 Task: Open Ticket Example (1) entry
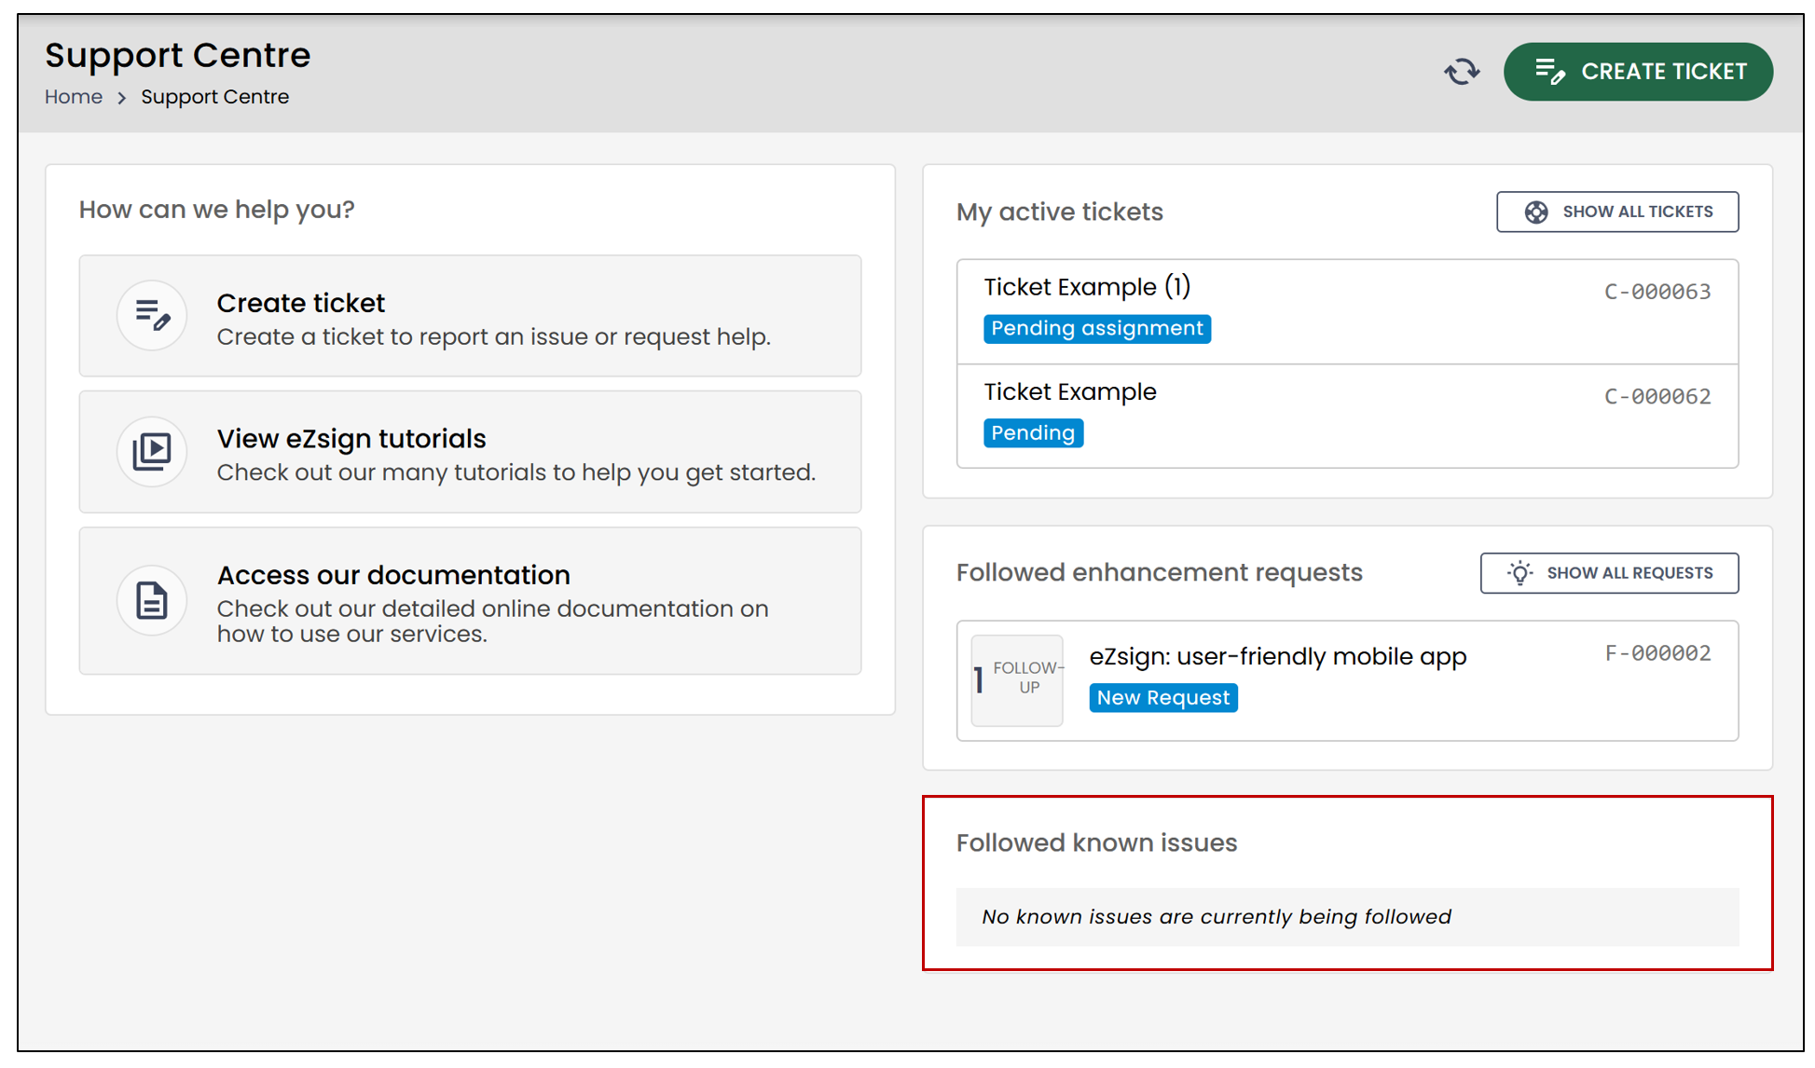point(1347,311)
